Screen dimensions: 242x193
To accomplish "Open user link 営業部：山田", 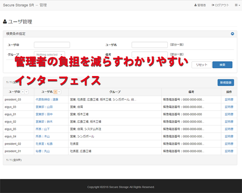I will pyautogui.click(x=44, y=107).
